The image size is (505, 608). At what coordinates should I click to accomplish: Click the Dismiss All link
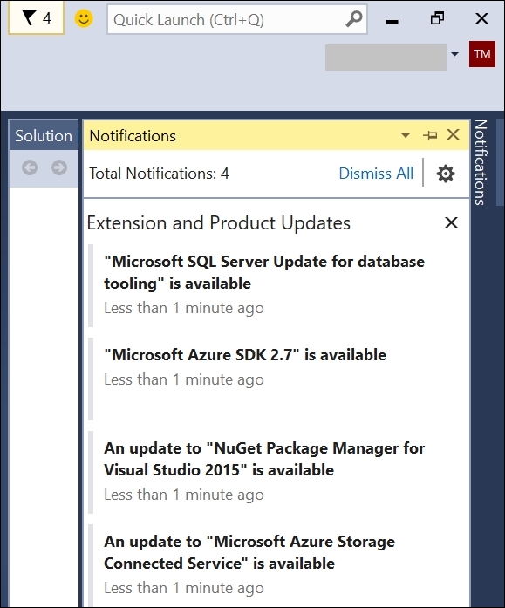(376, 174)
